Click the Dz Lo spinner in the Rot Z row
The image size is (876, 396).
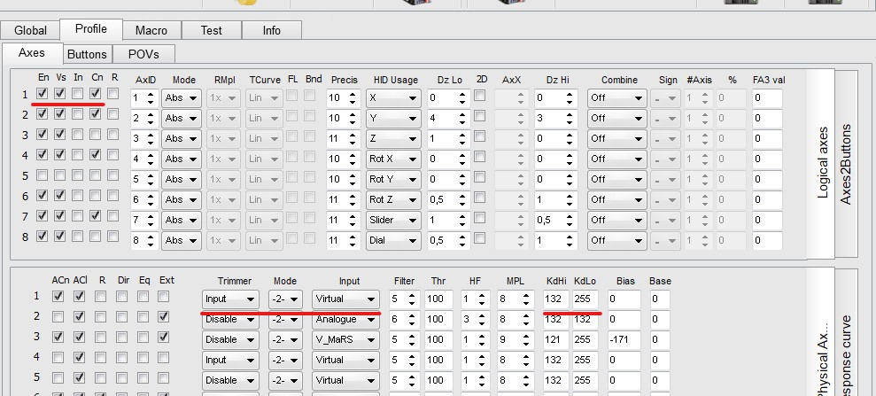tap(448, 200)
